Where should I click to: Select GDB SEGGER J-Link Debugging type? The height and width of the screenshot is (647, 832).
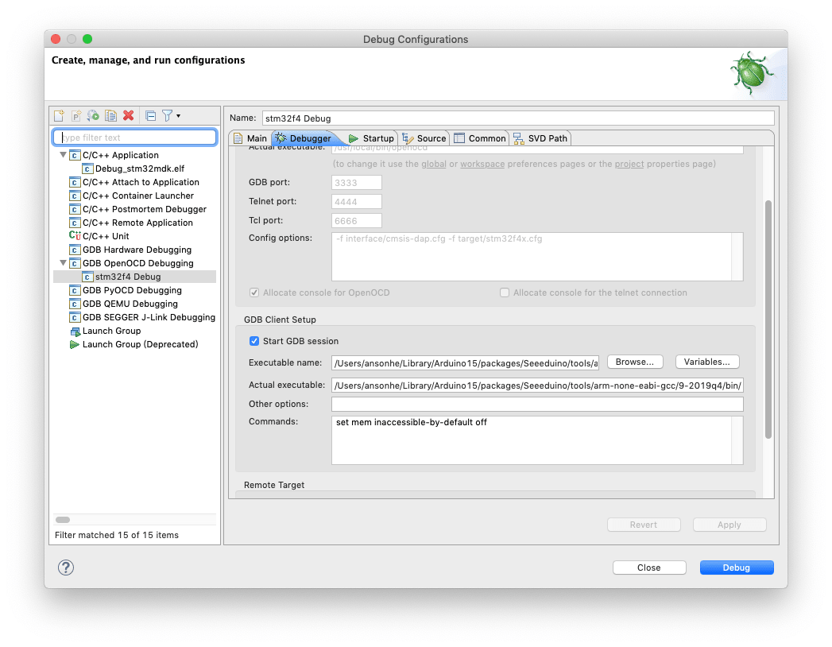coord(142,317)
